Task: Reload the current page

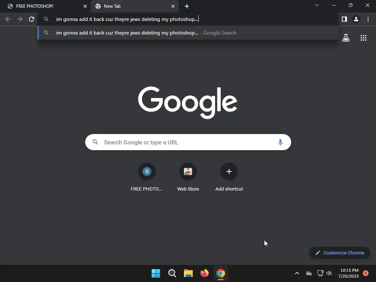Action: tap(32, 19)
